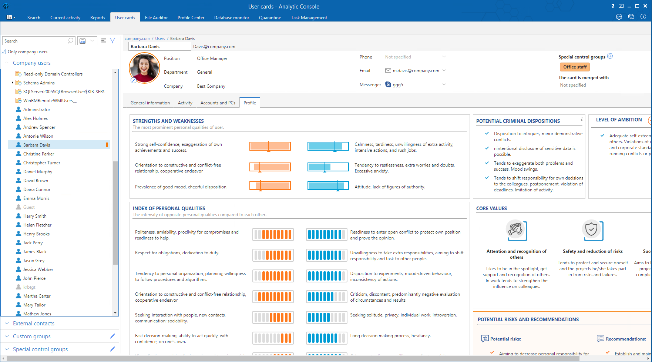
Task: Follow the company.com breadcrumb link
Action: coord(137,38)
